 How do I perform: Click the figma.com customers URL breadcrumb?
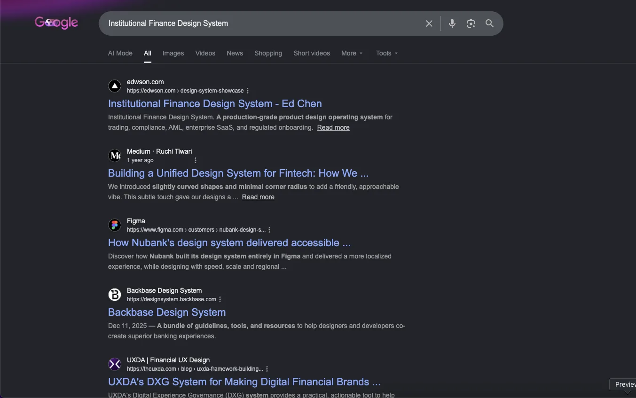[196, 230]
